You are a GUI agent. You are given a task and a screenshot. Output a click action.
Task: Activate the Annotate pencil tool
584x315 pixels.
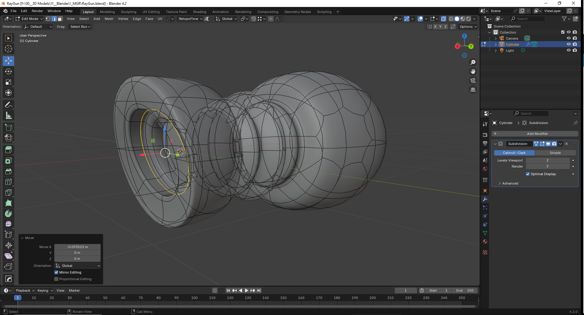[x=8, y=105]
